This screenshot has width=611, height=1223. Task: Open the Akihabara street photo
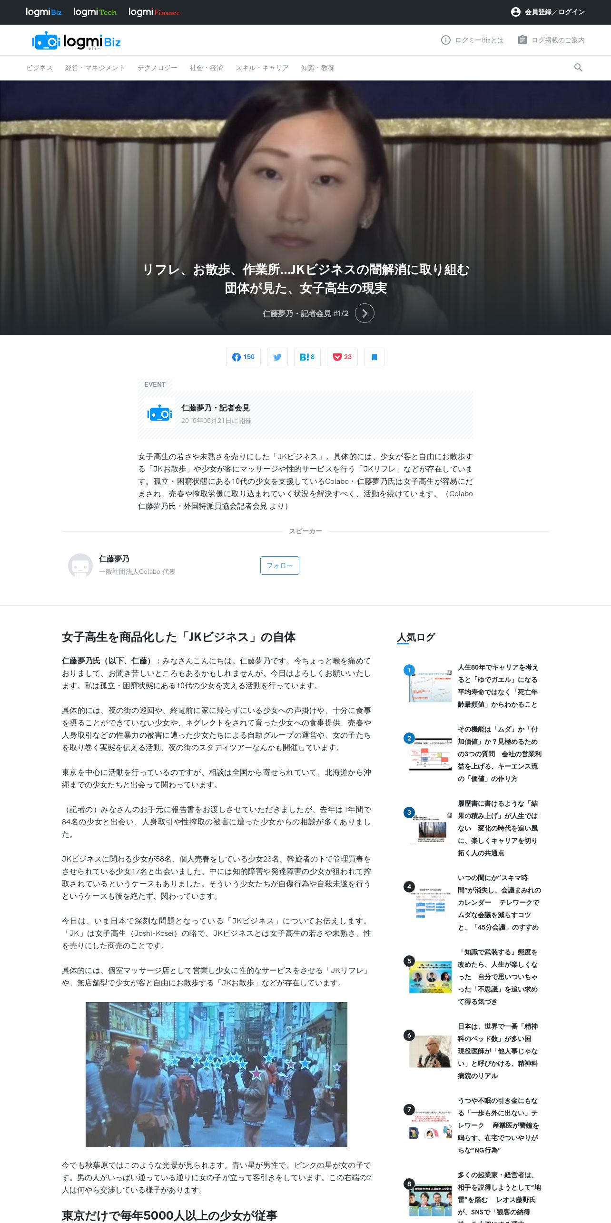pyautogui.click(x=217, y=1074)
